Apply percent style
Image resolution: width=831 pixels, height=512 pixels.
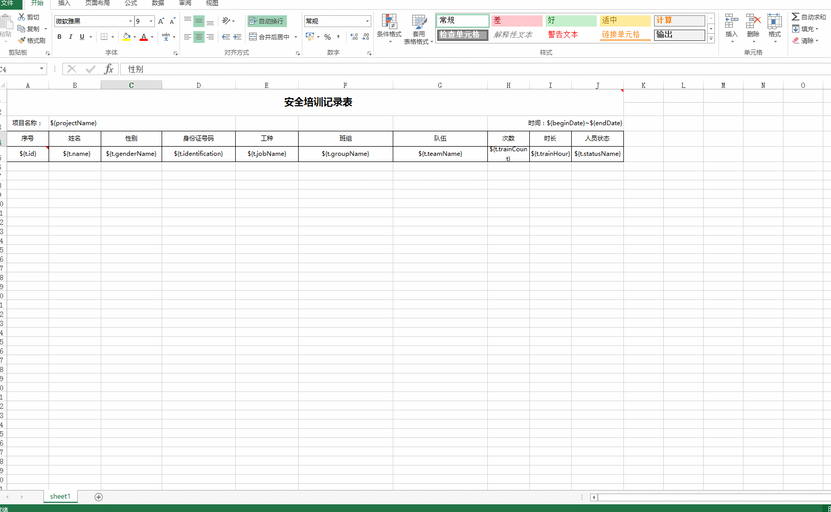click(x=327, y=37)
